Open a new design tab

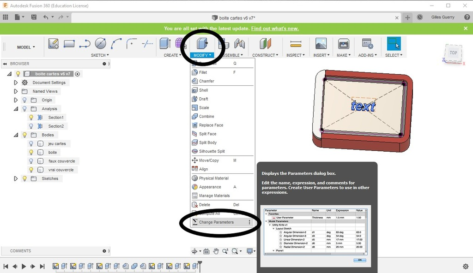pyautogui.click(x=407, y=18)
